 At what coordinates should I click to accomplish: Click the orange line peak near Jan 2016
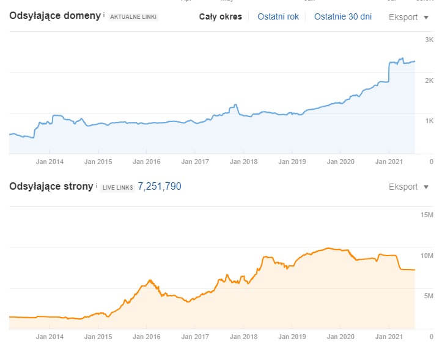(x=150, y=280)
